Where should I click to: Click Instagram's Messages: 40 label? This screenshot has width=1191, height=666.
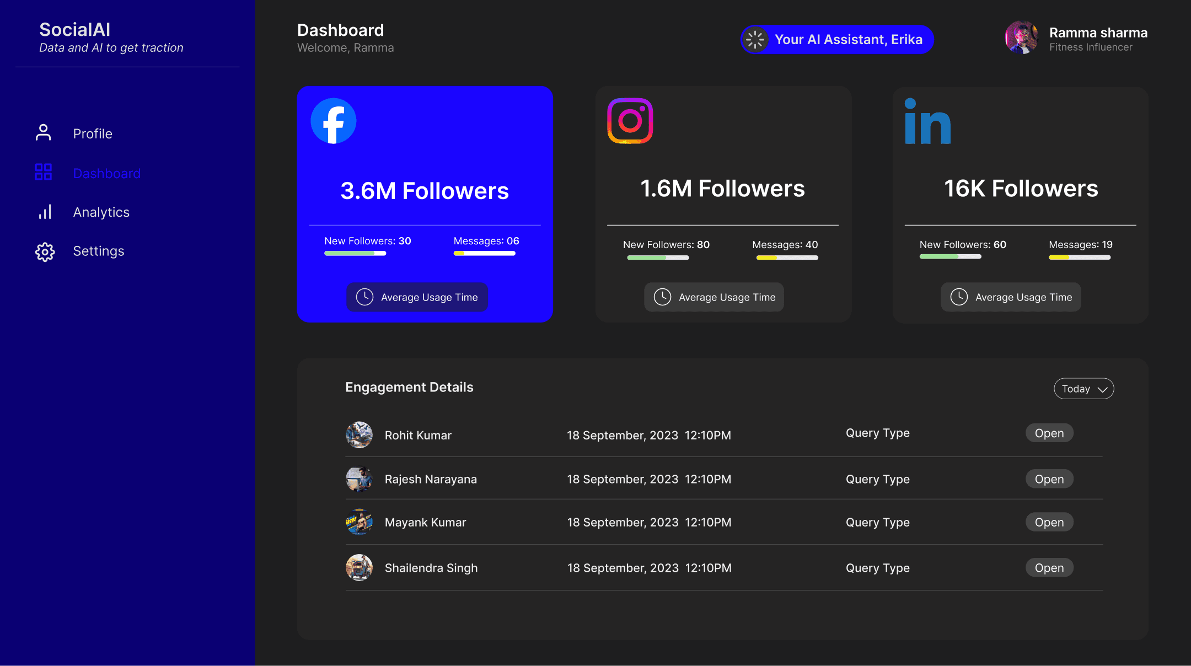[x=785, y=245]
